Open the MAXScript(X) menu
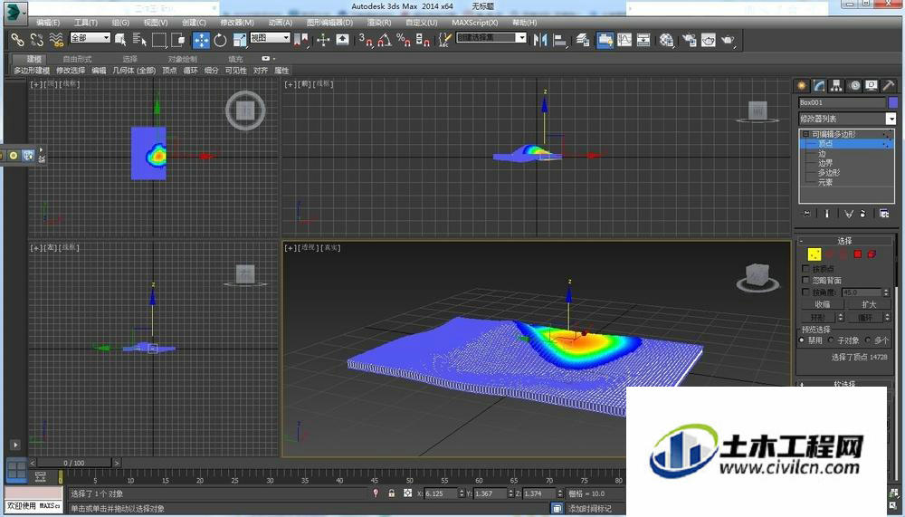The height and width of the screenshot is (517, 905). coord(474,23)
